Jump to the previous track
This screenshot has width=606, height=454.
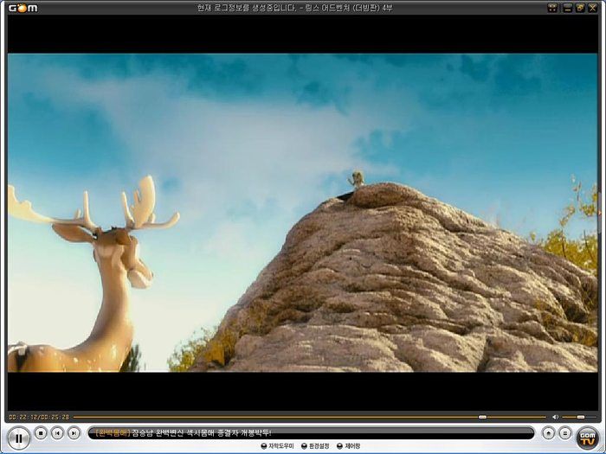tap(57, 433)
